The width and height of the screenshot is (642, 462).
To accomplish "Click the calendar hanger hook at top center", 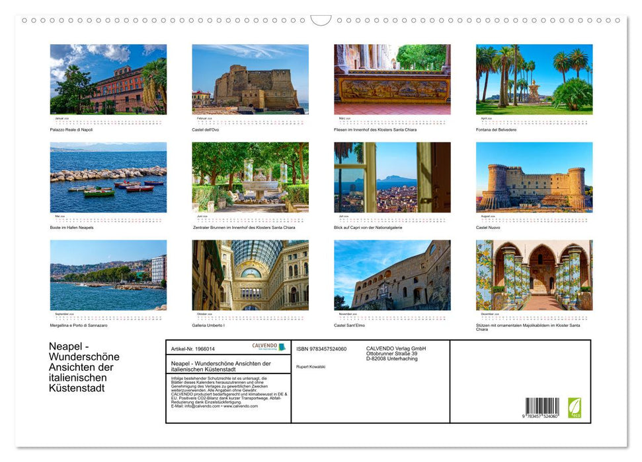I will (321, 20).
